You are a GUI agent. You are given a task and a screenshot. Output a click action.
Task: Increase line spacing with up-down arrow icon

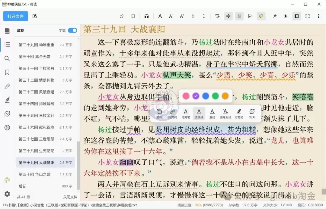point(204,16)
